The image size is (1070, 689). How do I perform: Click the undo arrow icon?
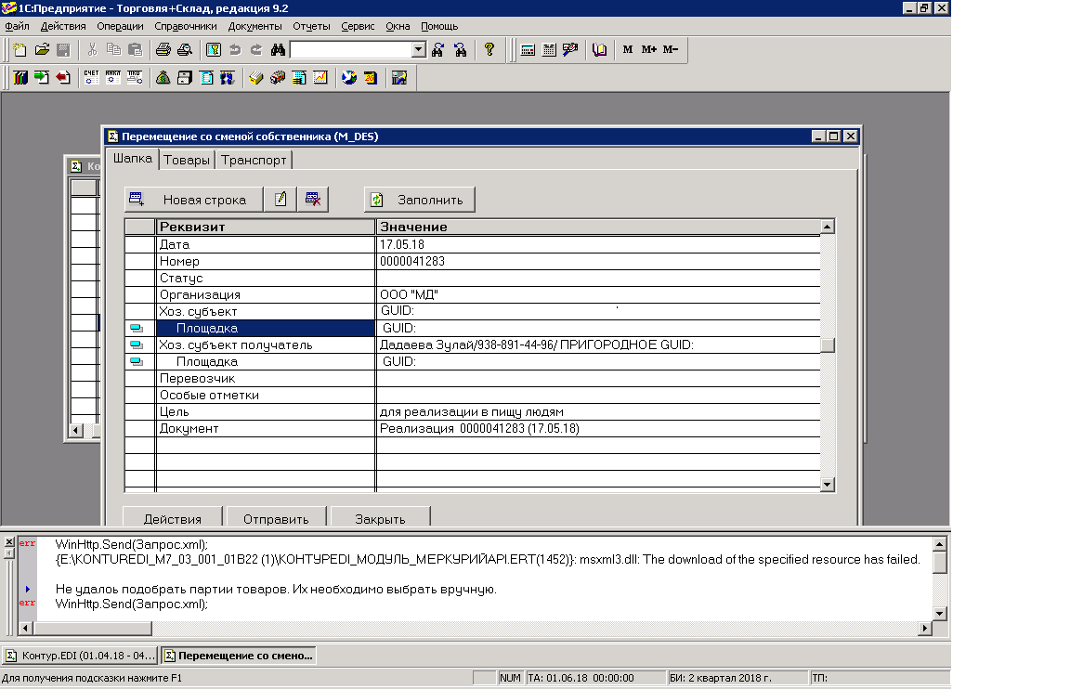[x=235, y=50]
